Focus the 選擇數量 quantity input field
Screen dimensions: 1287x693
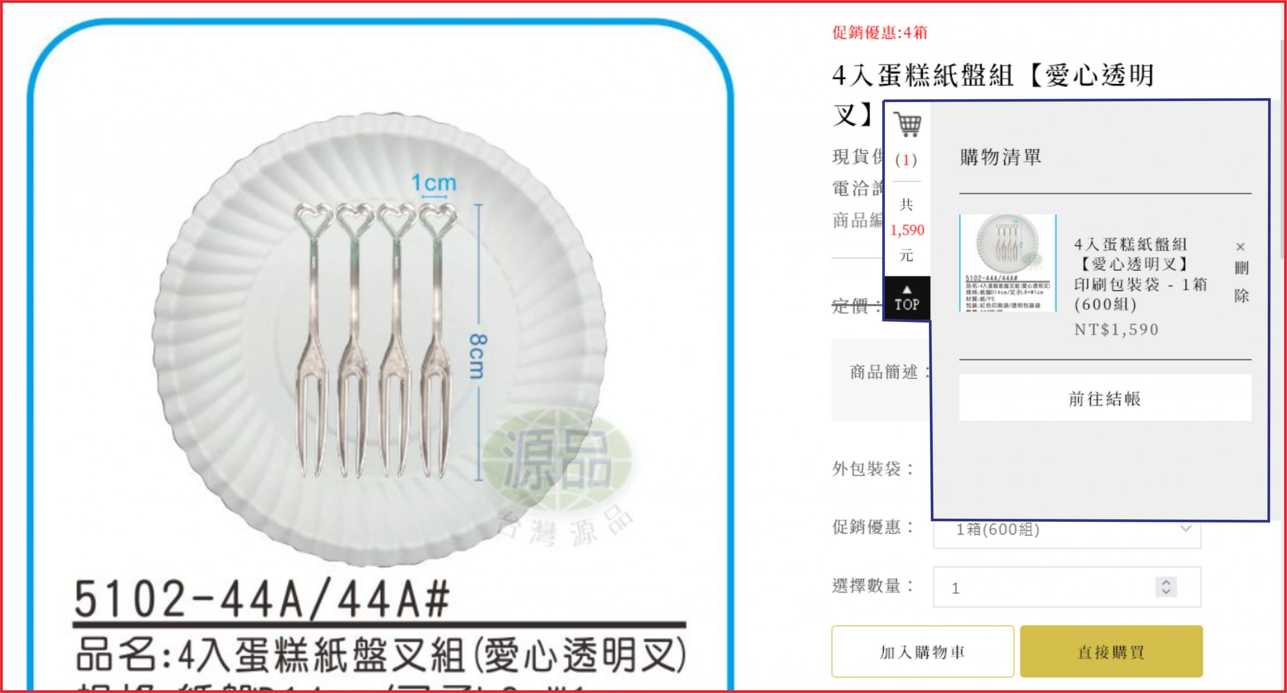pyautogui.click(x=1067, y=588)
